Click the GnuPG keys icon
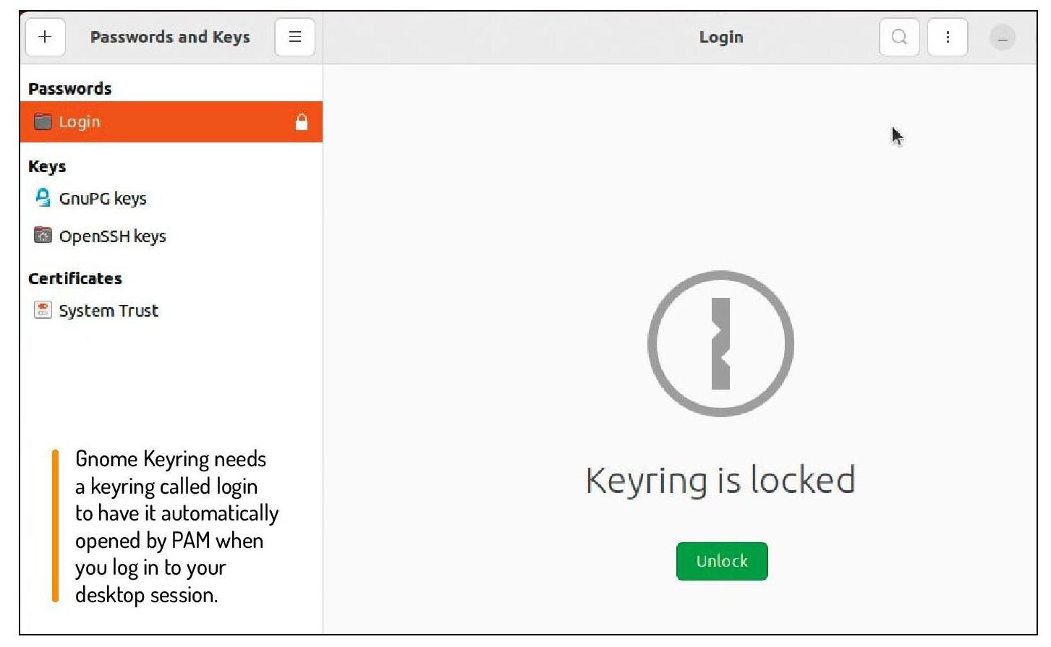Viewport: 1051px width, 647px height. click(43, 197)
